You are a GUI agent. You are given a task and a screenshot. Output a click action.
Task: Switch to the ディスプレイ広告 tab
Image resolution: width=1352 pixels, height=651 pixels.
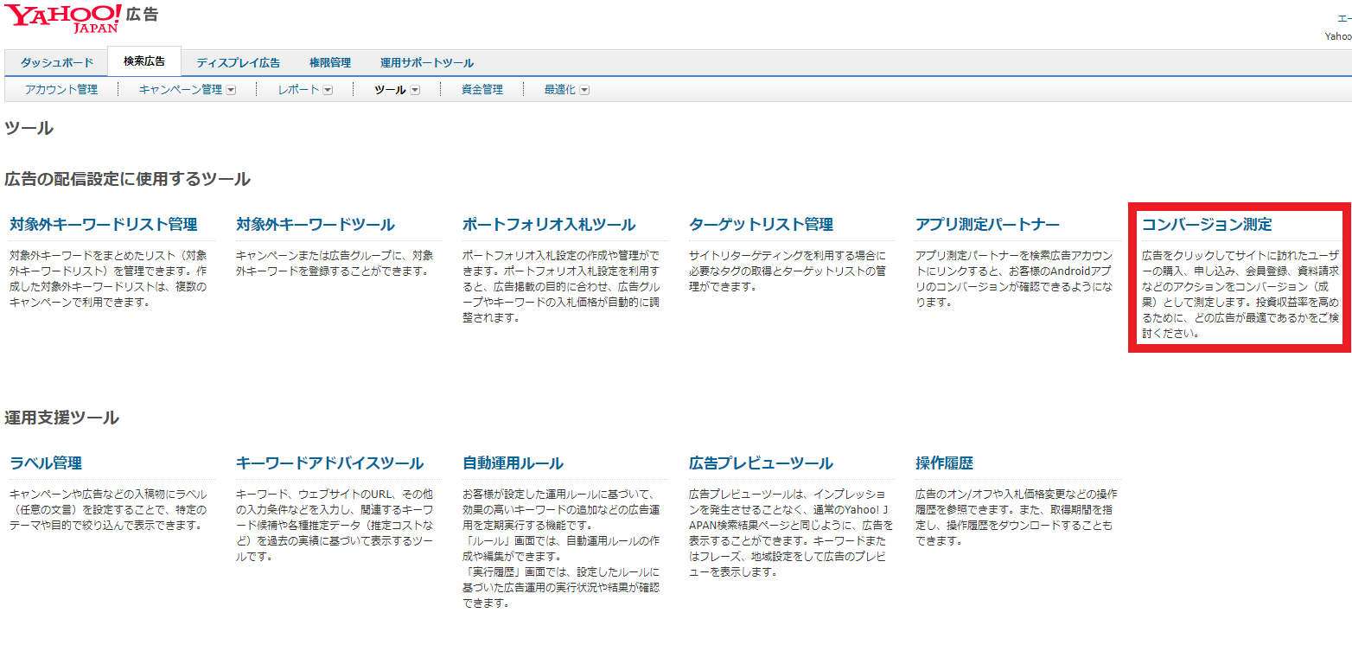coord(238,63)
